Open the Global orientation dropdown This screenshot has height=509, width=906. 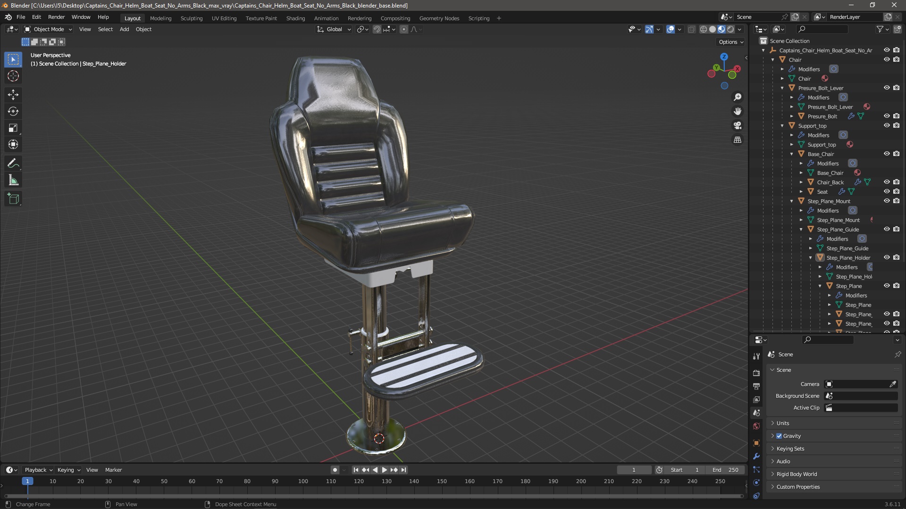click(334, 29)
